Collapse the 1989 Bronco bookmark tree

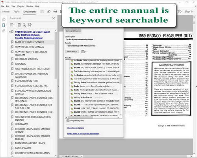coord(10,32)
